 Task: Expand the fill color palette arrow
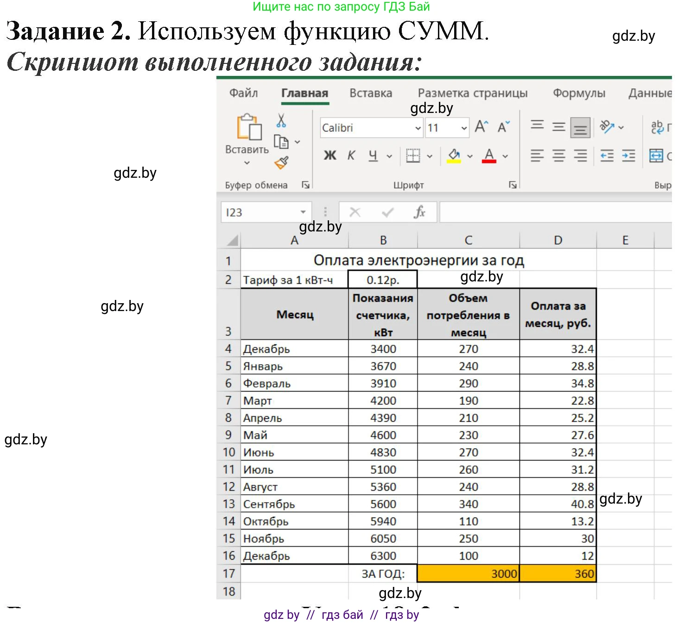[x=470, y=156]
